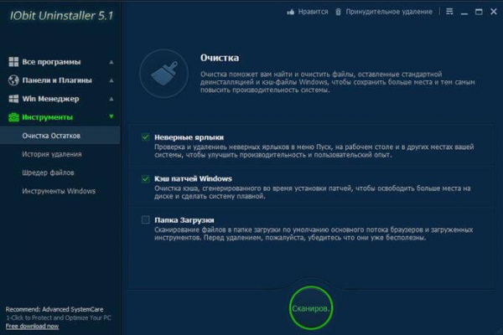503x335 pixels.
Task: Click the Папка Загрузки heading text
Action: 184,220
